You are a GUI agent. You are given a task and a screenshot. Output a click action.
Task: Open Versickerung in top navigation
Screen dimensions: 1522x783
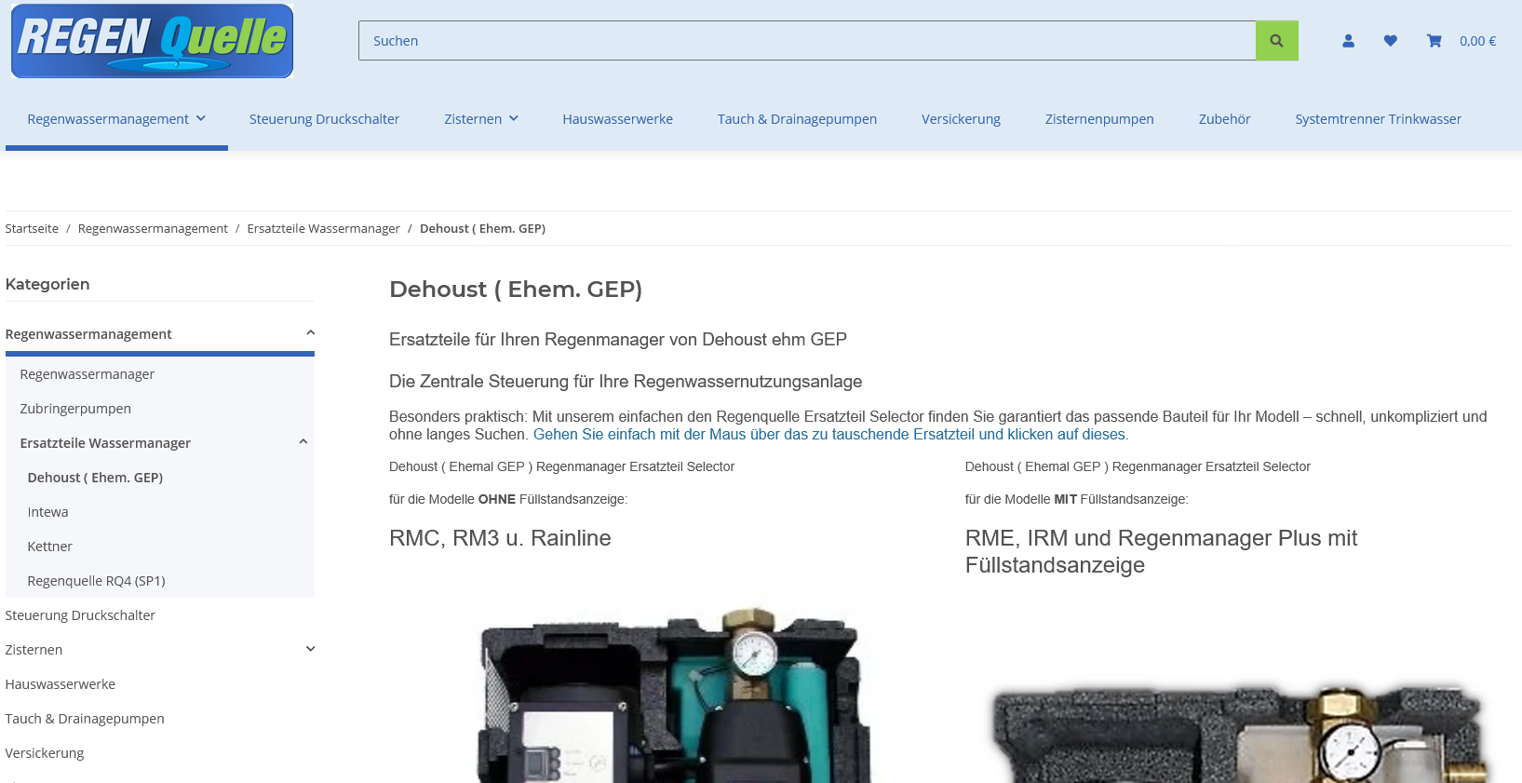(961, 119)
